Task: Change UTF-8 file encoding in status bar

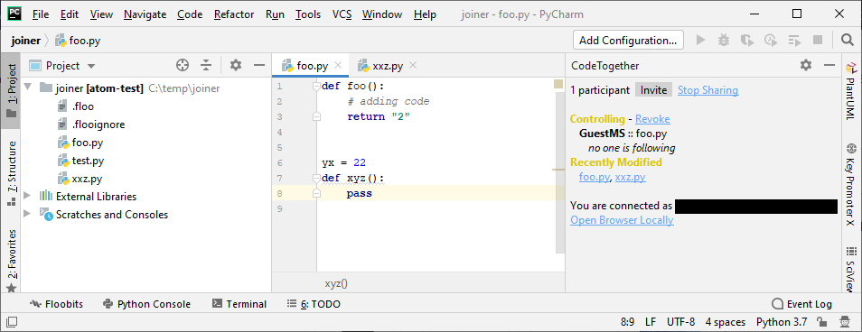Action: (680, 322)
